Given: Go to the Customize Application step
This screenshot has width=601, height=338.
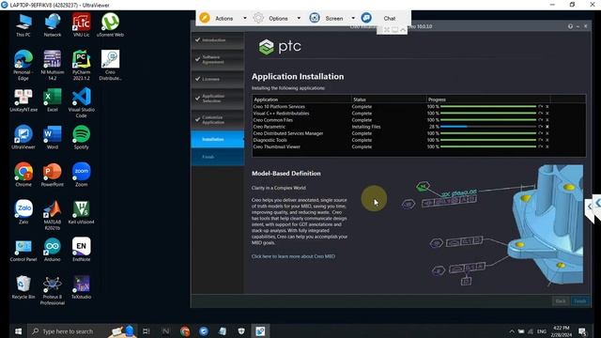Looking at the screenshot, I should pos(217,120).
